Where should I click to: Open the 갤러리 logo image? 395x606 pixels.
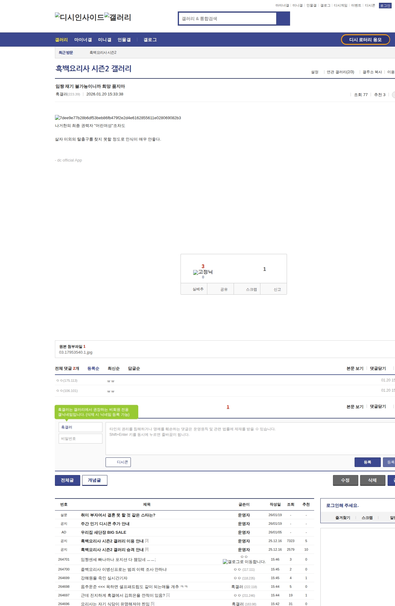pyautogui.click(x=118, y=17)
